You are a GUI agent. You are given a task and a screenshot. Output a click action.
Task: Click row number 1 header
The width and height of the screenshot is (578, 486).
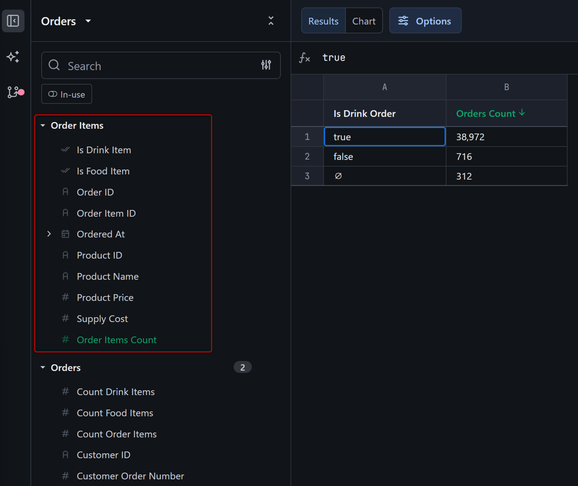pyautogui.click(x=307, y=137)
